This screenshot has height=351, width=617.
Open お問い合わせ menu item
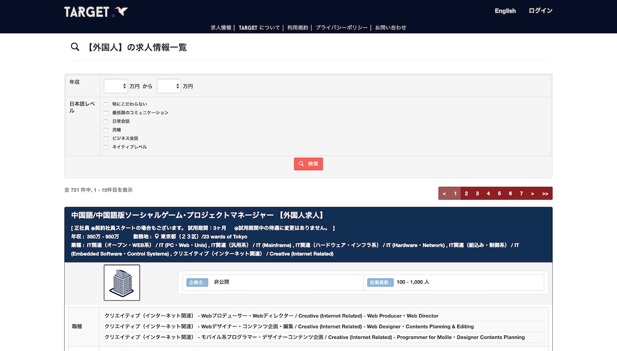point(390,28)
